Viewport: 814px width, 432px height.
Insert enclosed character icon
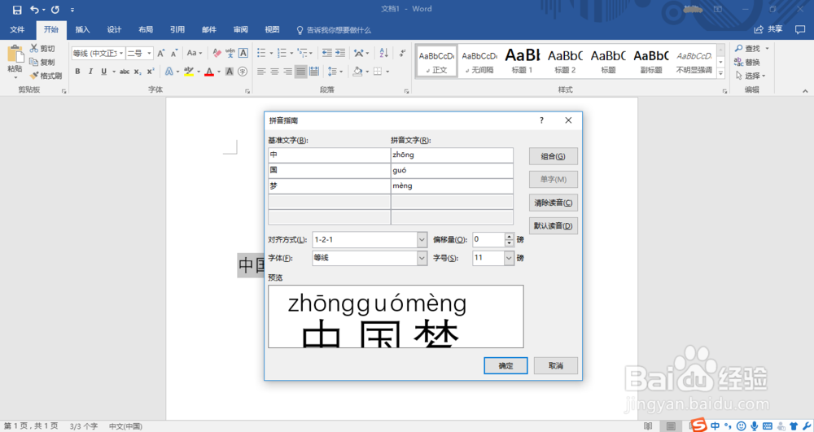click(x=243, y=72)
